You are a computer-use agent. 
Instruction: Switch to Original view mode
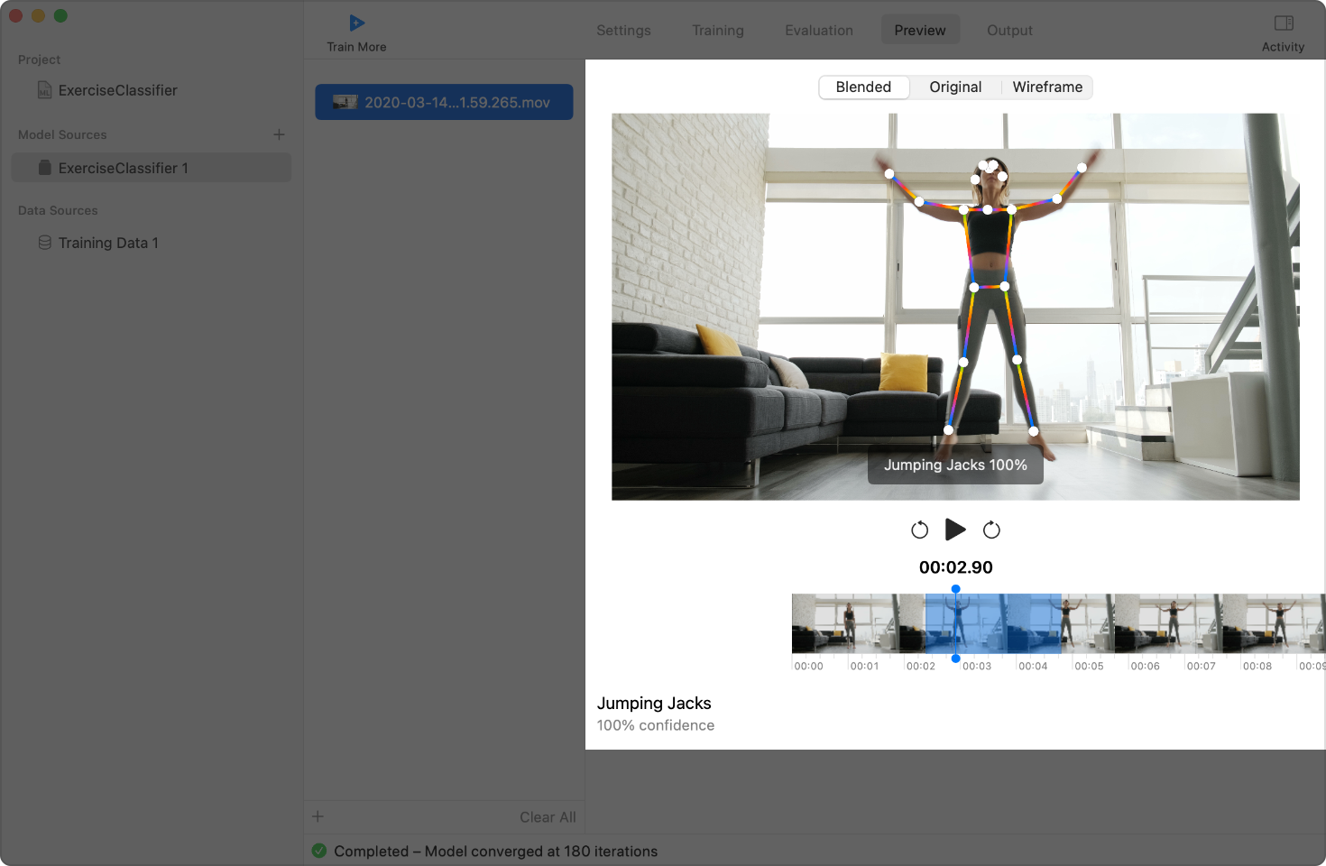955,88
